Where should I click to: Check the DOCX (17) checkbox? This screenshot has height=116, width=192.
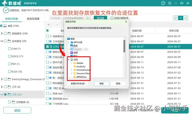pos(9,56)
